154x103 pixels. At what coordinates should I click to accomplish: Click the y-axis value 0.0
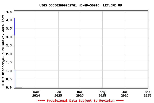pyautogui.click(x=9, y=87)
